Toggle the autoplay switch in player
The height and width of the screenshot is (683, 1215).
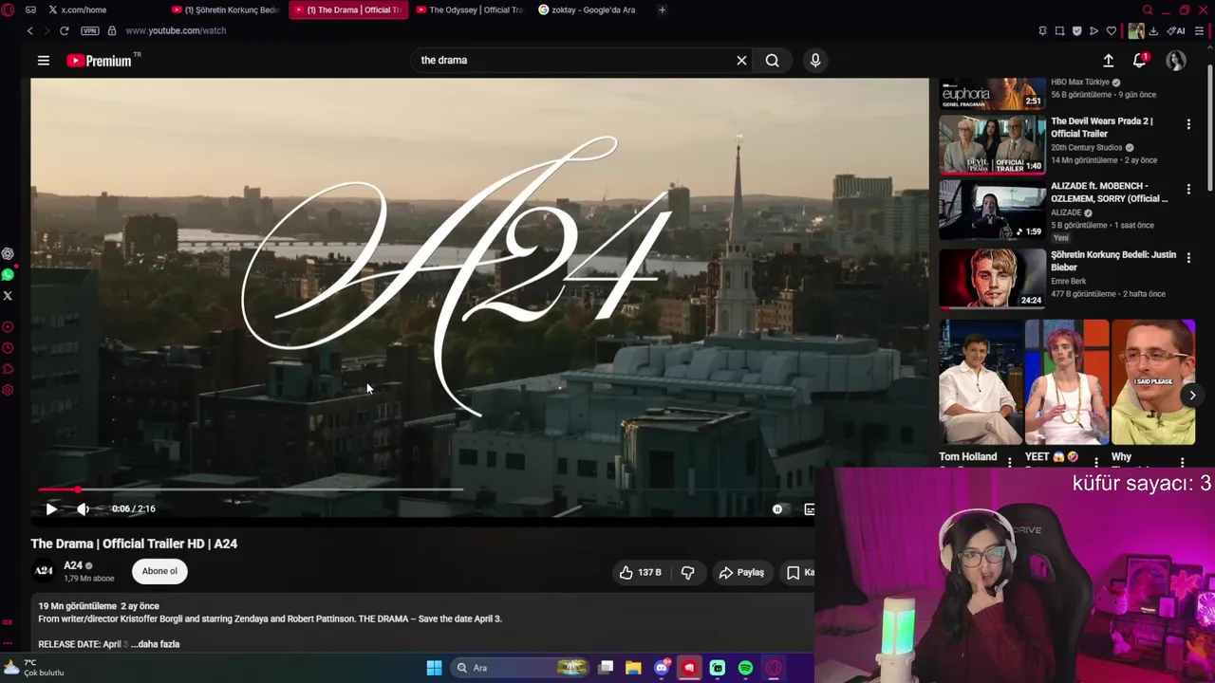pos(777,509)
